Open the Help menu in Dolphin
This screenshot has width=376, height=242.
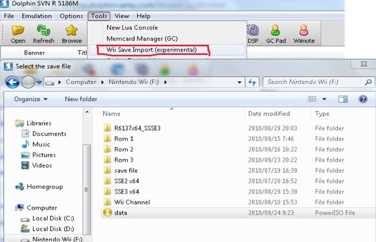pos(143,16)
